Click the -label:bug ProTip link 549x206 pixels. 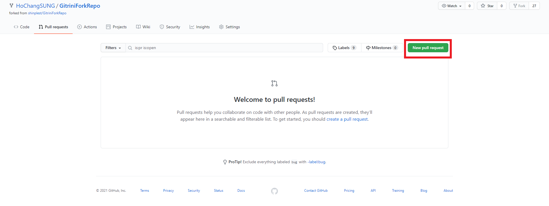[316, 162]
